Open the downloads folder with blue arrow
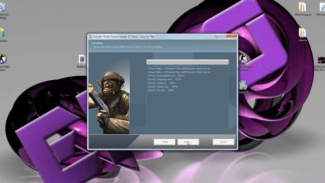Screen dimensions: 325x183 click(x=3, y=35)
